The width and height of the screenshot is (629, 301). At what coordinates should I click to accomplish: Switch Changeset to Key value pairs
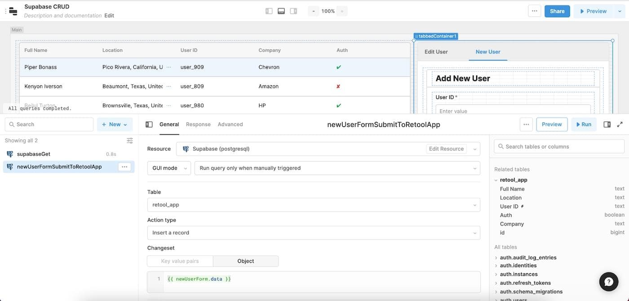pos(180,261)
